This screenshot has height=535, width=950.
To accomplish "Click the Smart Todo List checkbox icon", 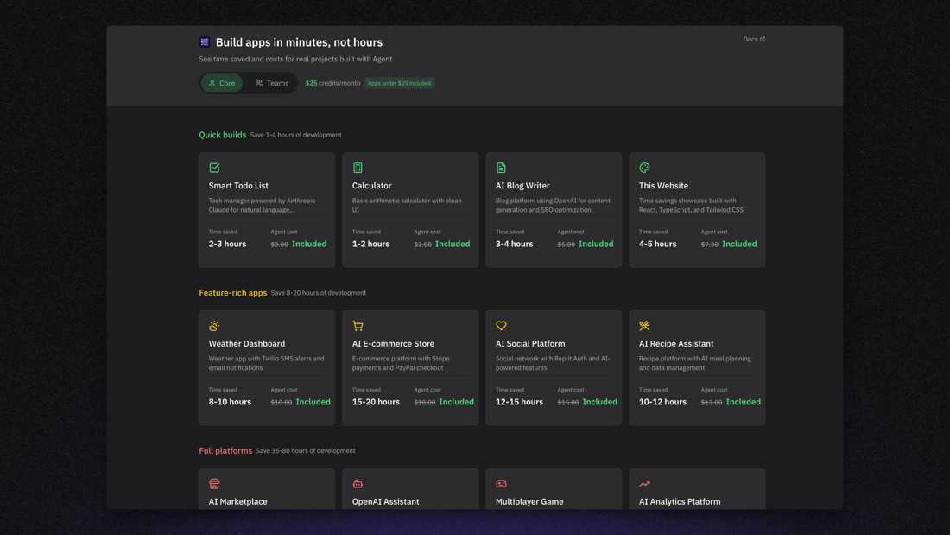I will pyautogui.click(x=214, y=168).
